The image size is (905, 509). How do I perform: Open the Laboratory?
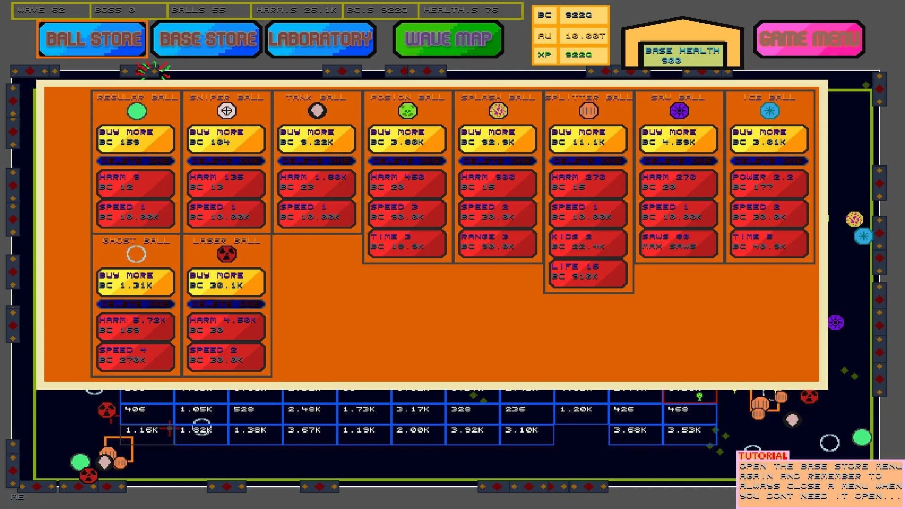pos(321,40)
